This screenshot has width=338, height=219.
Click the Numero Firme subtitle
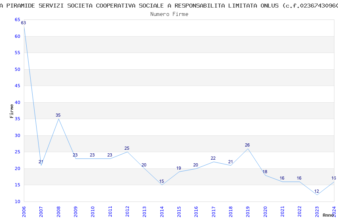click(x=169, y=14)
